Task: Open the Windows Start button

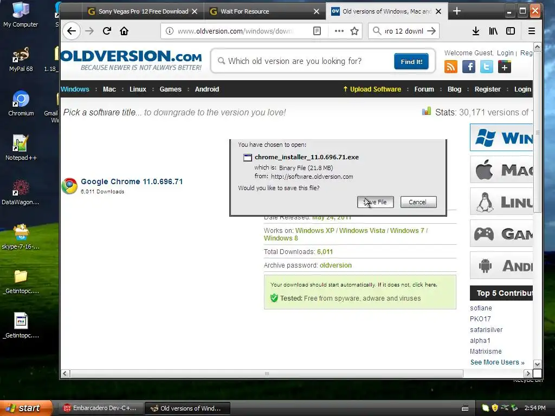Action: [26, 408]
